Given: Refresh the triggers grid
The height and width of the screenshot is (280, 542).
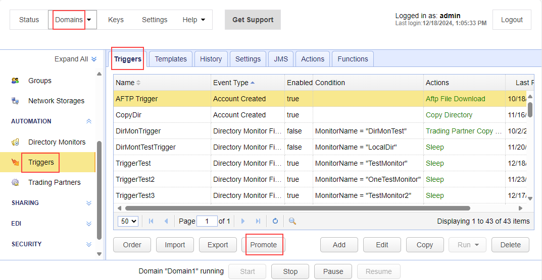Looking at the screenshot, I should coord(275,221).
